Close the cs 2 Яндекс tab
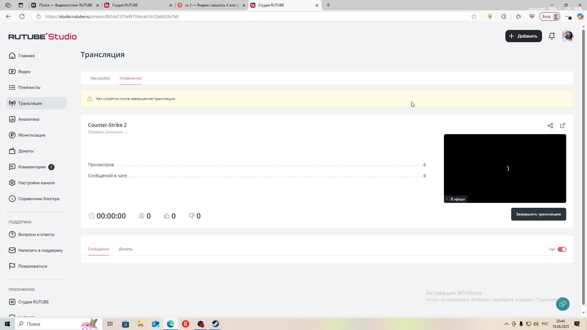Screen dimensions: 587x330 click(x=244, y=5)
